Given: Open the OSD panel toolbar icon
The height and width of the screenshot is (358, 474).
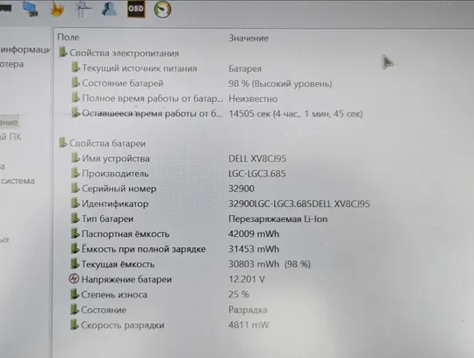Looking at the screenshot, I should (136, 9).
